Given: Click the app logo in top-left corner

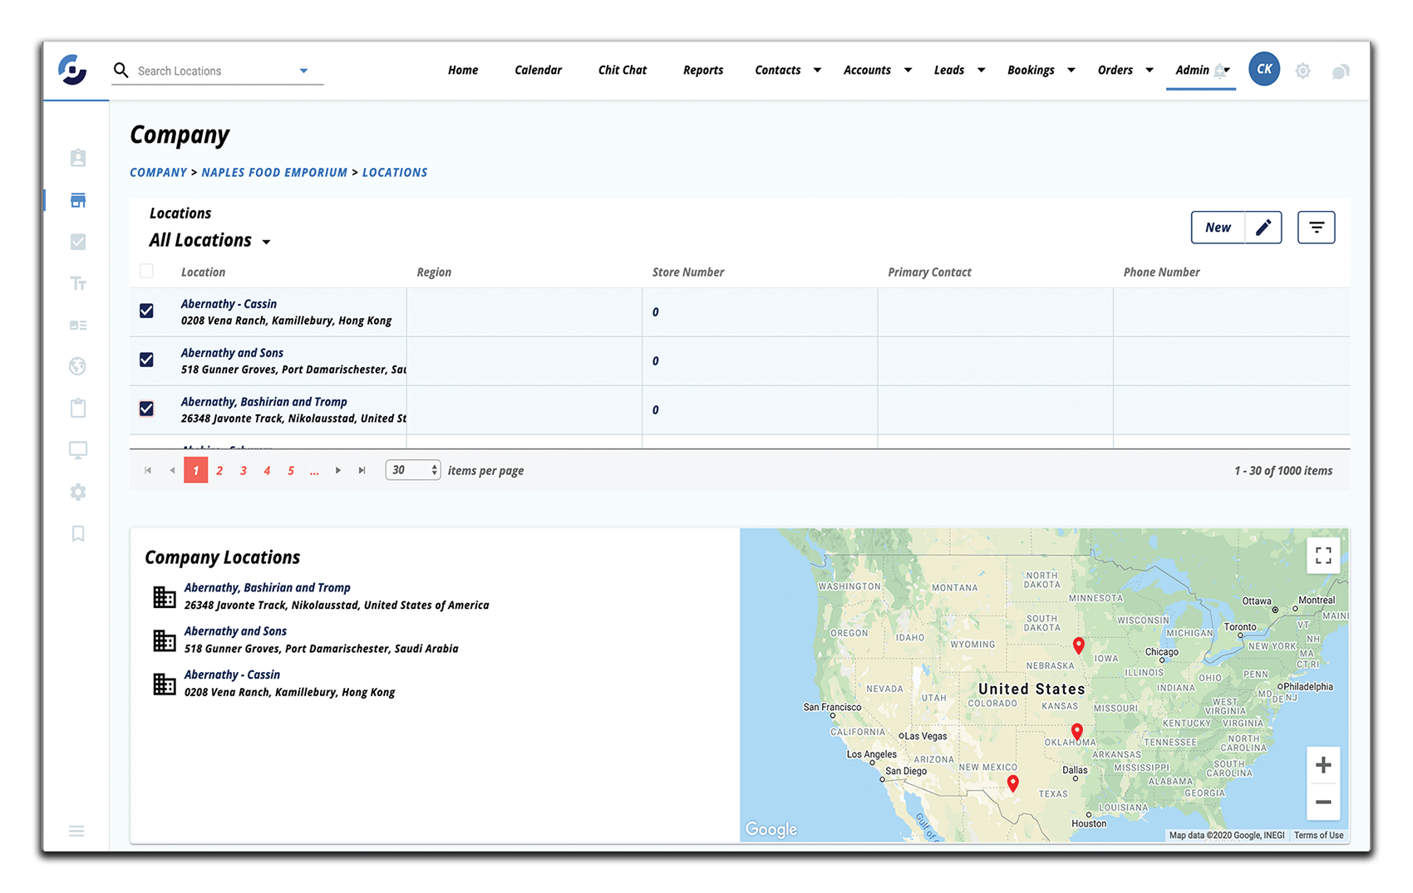Looking at the screenshot, I should pos(72,70).
